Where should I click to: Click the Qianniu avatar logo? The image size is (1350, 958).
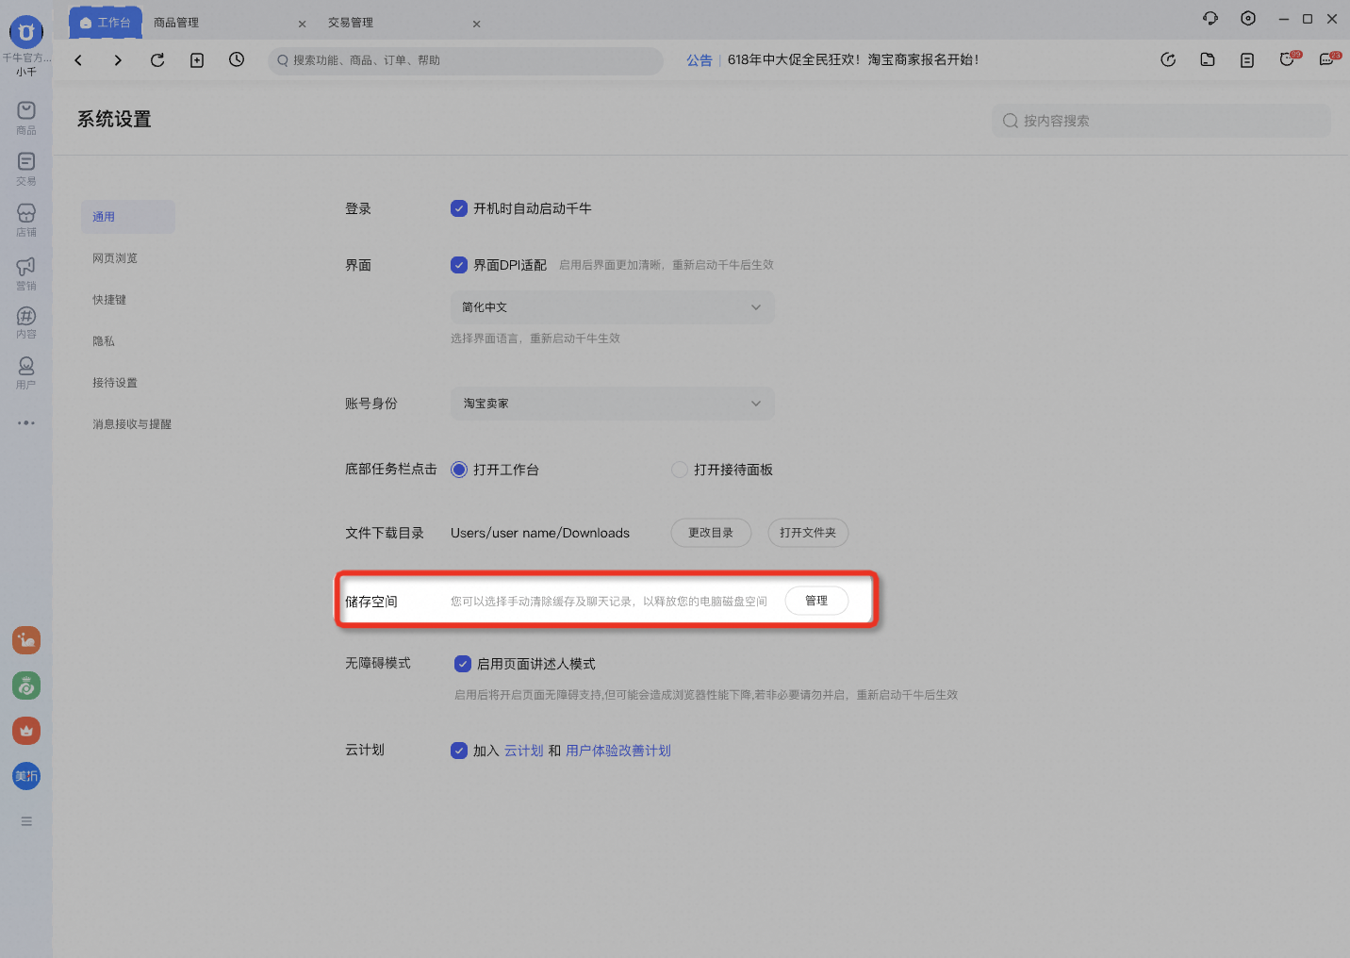coord(26,32)
